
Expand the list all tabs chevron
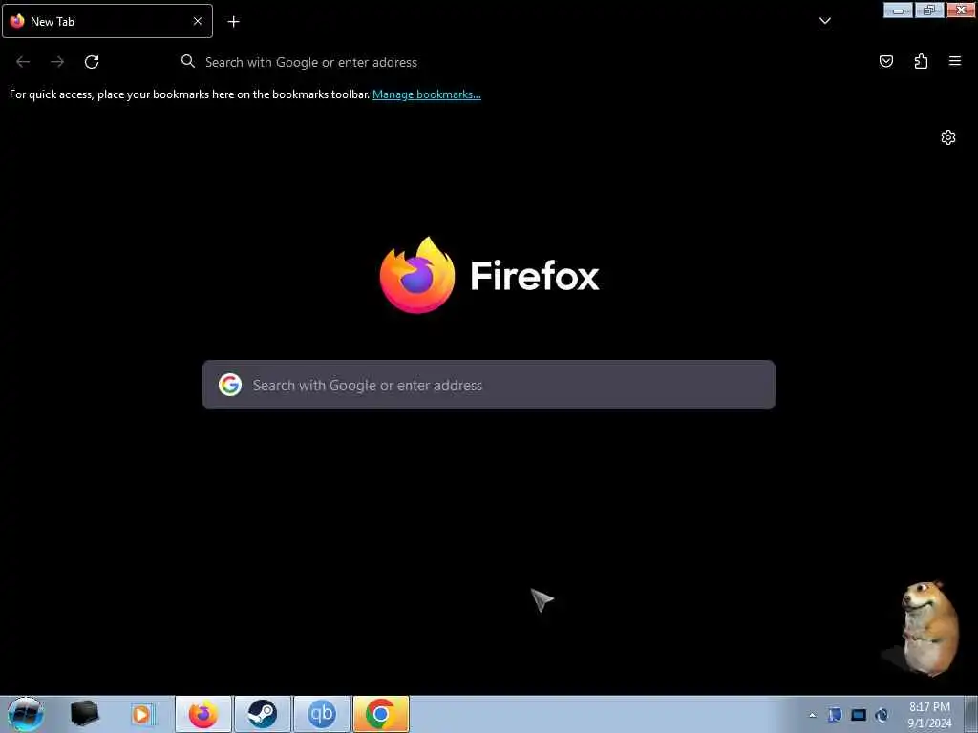coord(824,21)
